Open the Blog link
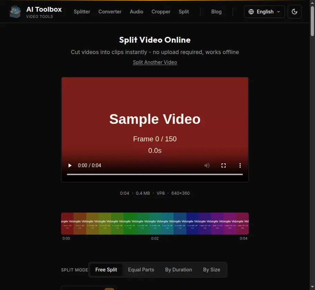315x290 pixels. 216,12
